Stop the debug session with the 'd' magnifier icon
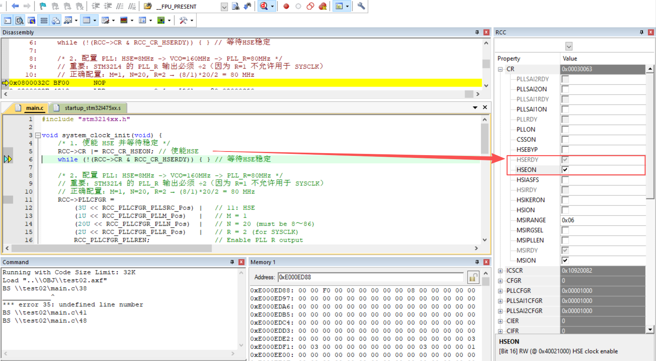The height and width of the screenshot is (361, 656). [x=264, y=6]
